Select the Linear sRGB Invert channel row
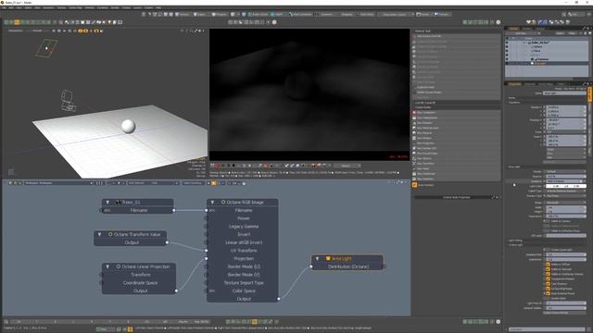The image size is (593, 333). point(244,242)
